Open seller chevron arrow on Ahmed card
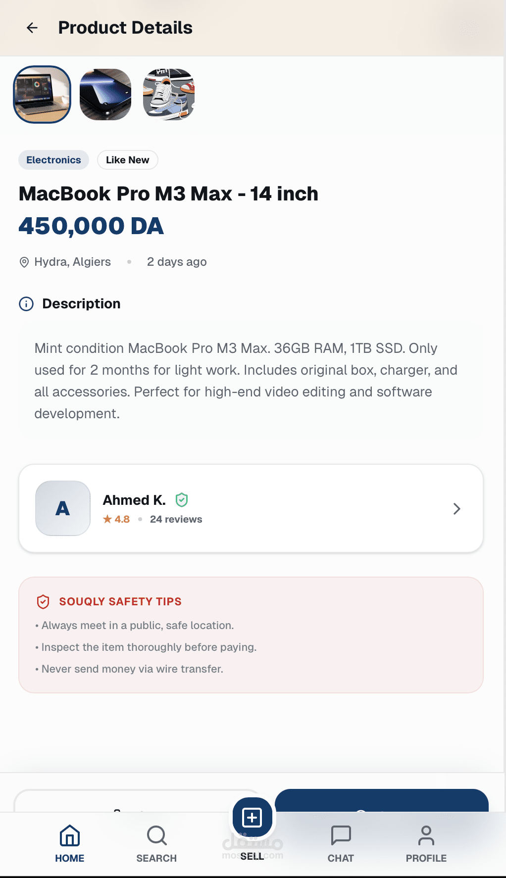506x878 pixels. pyautogui.click(x=456, y=509)
